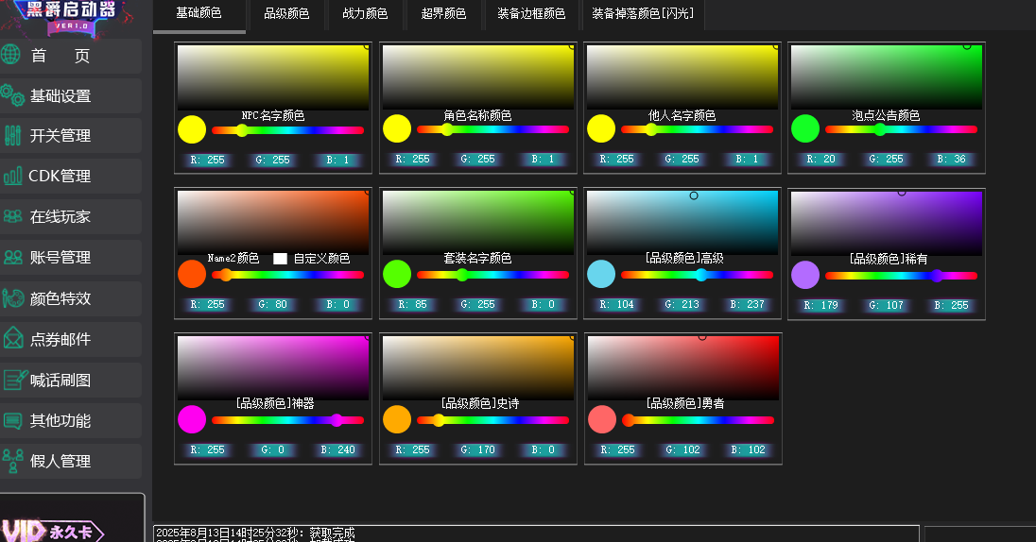Screen dimensions: 1036x542
Task: Click the envelope icon for 点券邮件
Action: pyautogui.click(x=12, y=338)
